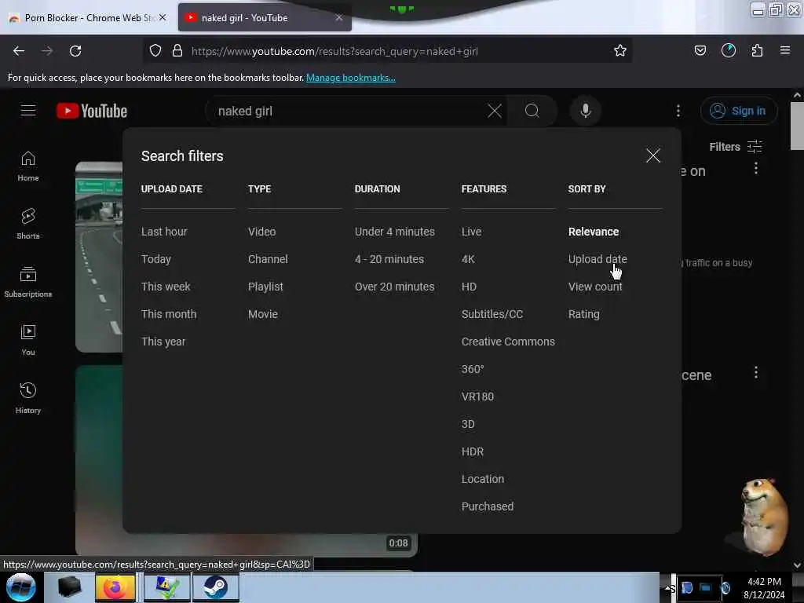This screenshot has height=603, width=804.
Task: Open Firefox from the taskbar
Action: 115,587
